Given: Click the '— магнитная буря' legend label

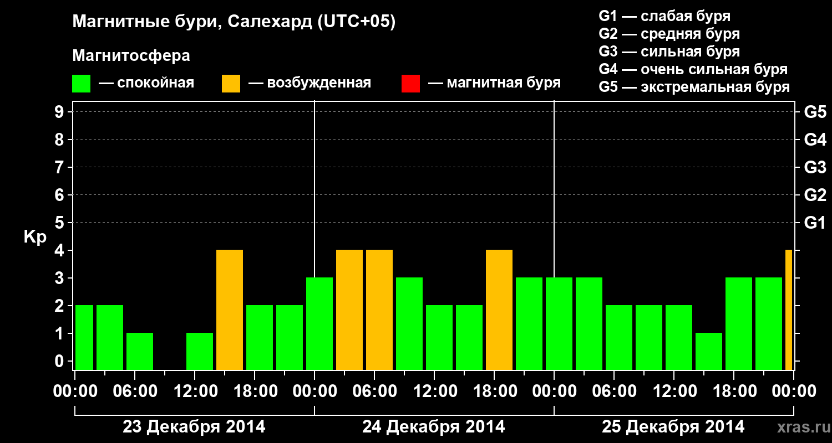Looking at the screenshot, I should tap(495, 84).
